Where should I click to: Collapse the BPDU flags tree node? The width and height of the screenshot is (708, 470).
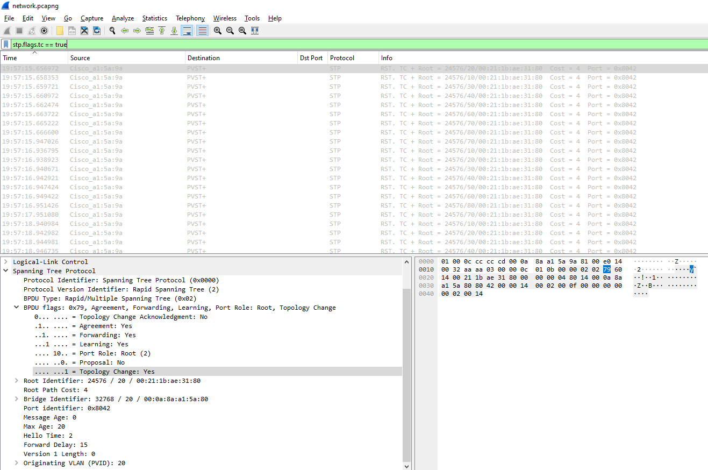pos(17,308)
